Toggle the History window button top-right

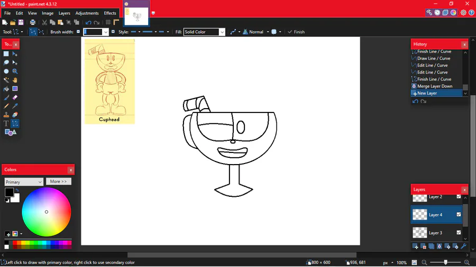[x=437, y=13]
